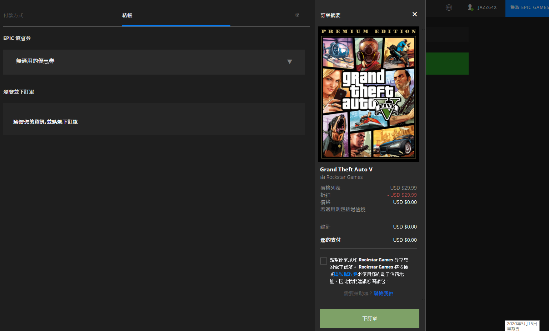Expand the 無適用的優惠券 coupon dropdown
This screenshot has width=549, height=331.
click(x=154, y=62)
